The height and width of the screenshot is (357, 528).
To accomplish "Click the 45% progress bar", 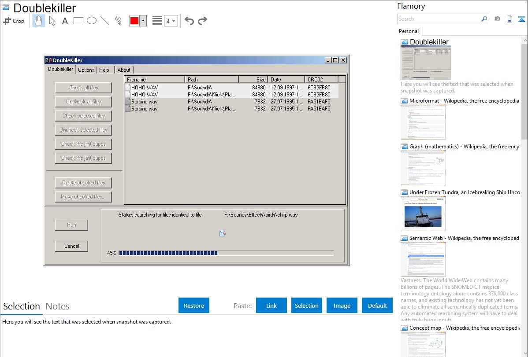I will [226, 253].
